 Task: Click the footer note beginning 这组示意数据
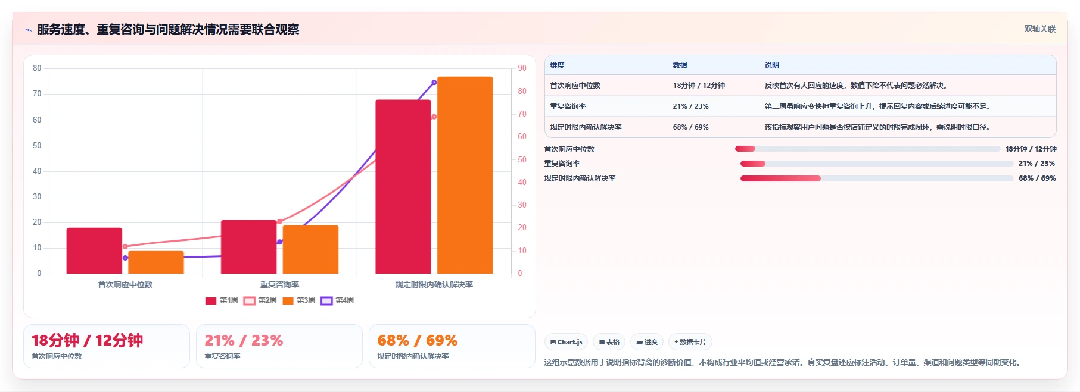(784, 362)
